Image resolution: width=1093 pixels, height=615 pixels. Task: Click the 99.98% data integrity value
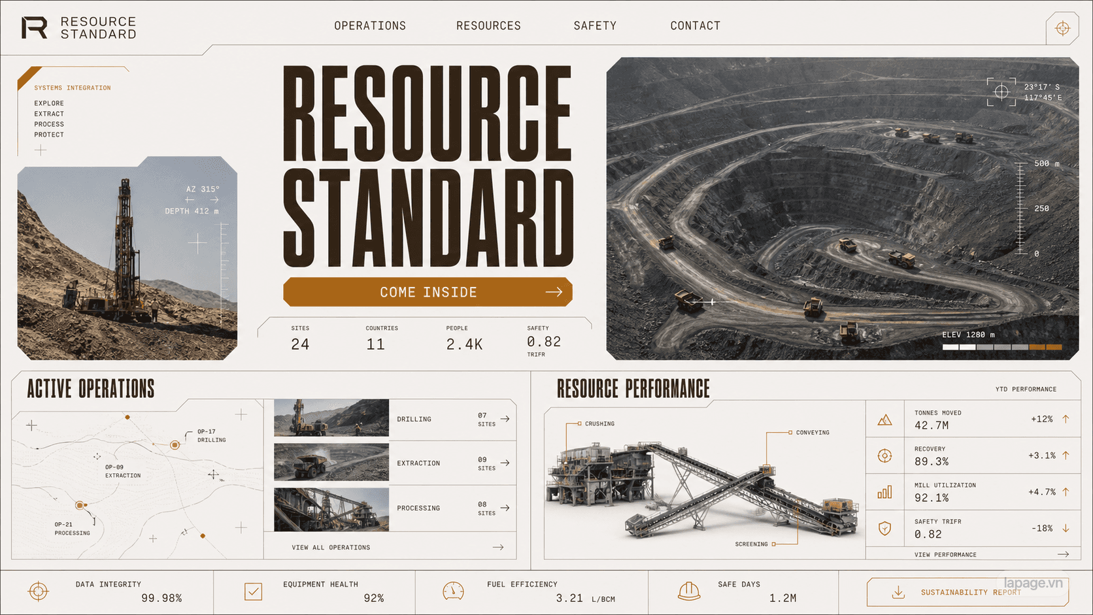tap(161, 599)
